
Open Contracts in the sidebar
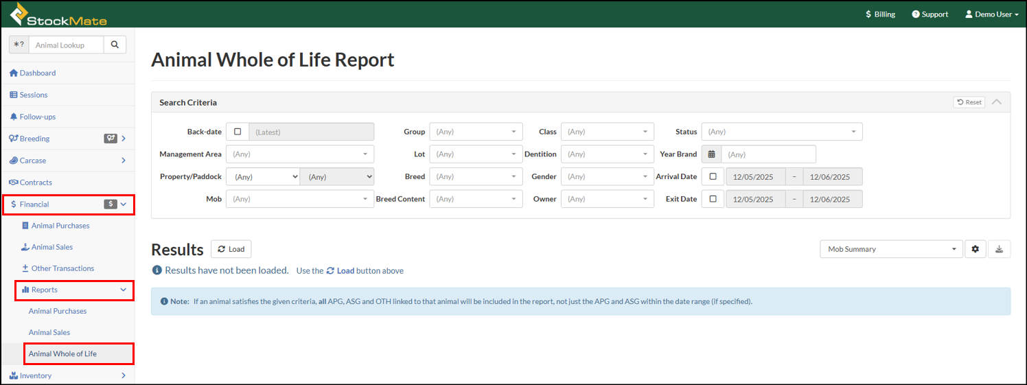point(67,183)
